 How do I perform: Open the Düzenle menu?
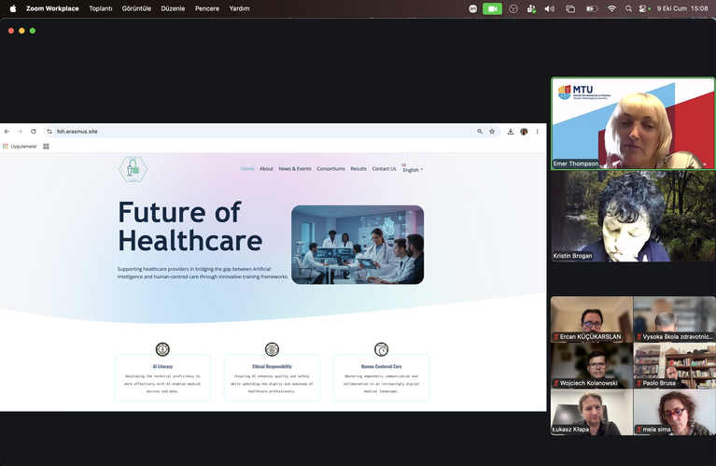173,8
